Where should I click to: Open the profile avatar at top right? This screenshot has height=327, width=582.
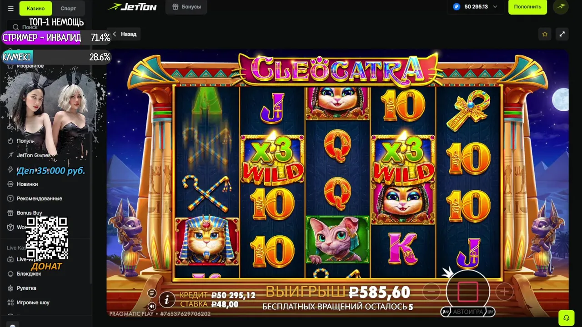click(x=561, y=7)
